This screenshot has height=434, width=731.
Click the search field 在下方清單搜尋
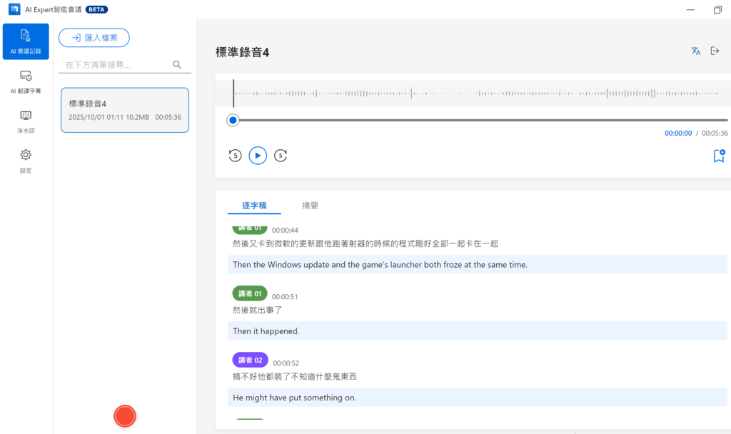tap(114, 65)
